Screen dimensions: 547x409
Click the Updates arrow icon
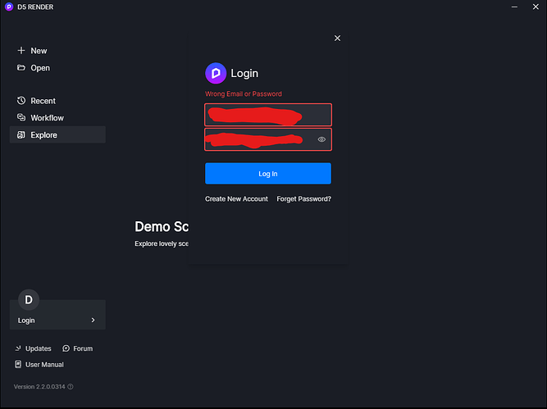click(x=18, y=348)
